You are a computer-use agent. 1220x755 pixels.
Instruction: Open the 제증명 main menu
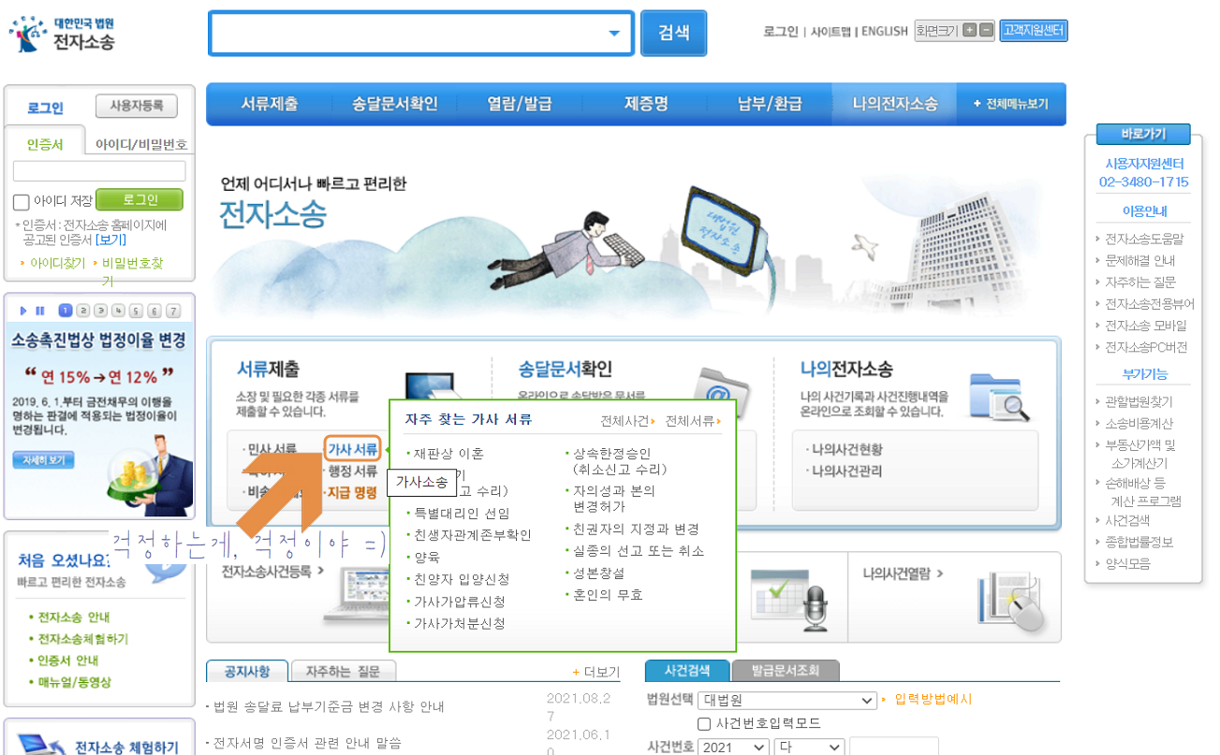pos(646,104)
